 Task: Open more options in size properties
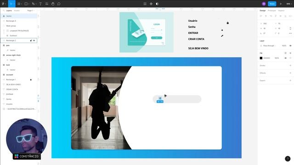point(290,33)
